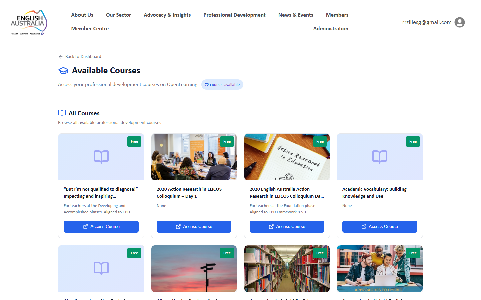Click the rrzillesg@gmail.com account email

pyautogui.click(x=427, y=22)
